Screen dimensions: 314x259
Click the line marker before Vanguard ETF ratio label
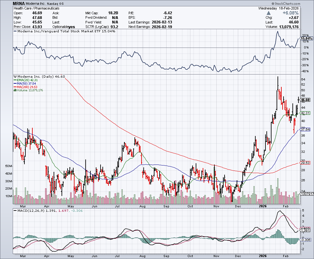pos(15,31)
